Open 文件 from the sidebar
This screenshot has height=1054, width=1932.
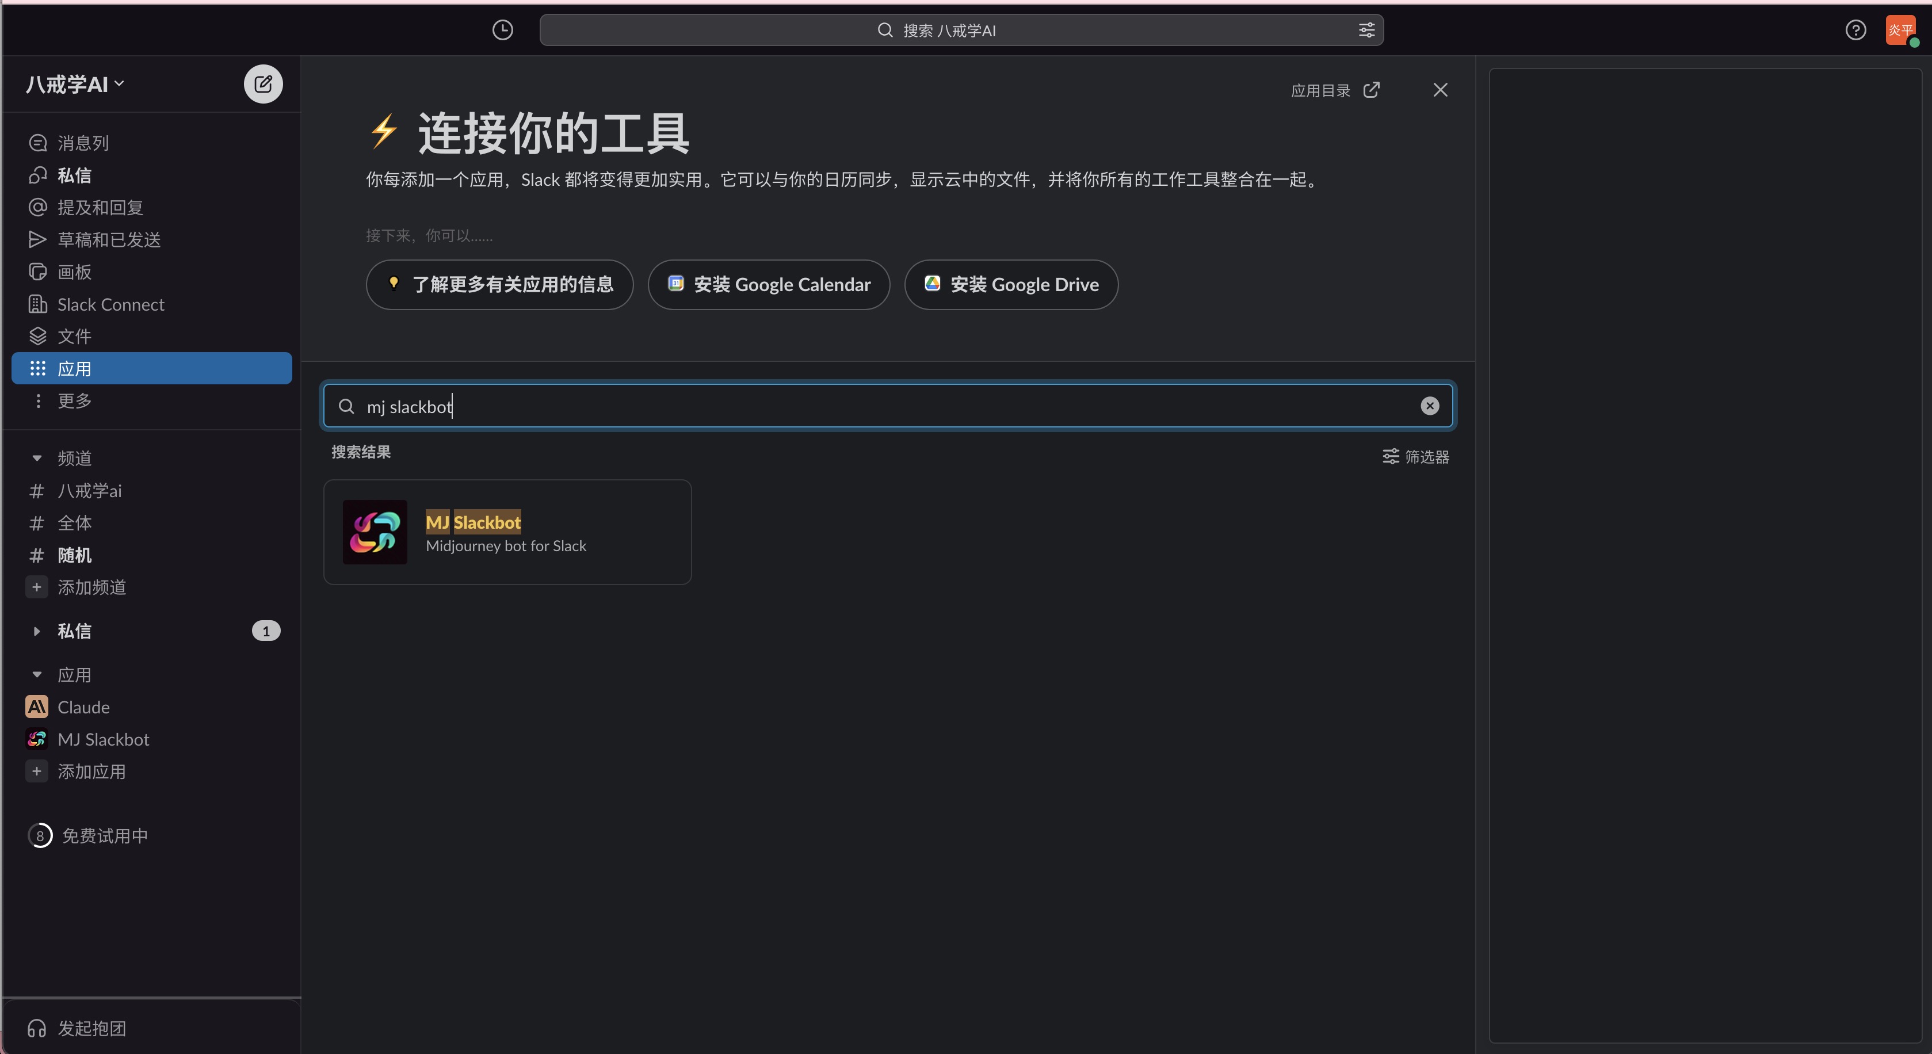[75, 336]
